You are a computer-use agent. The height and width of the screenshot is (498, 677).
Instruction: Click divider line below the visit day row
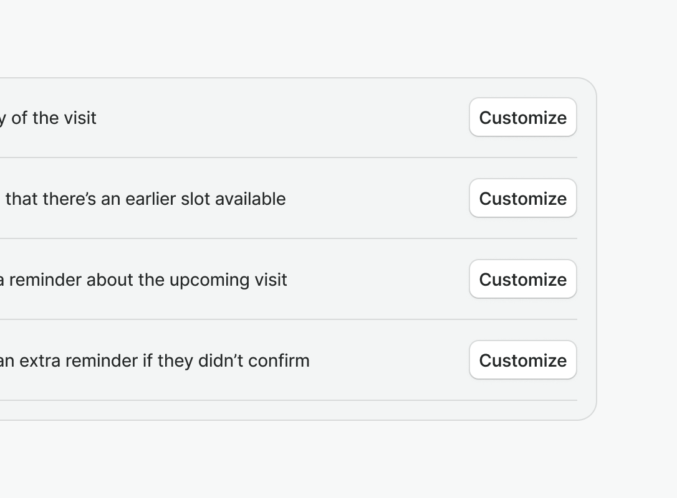point(287,157)
